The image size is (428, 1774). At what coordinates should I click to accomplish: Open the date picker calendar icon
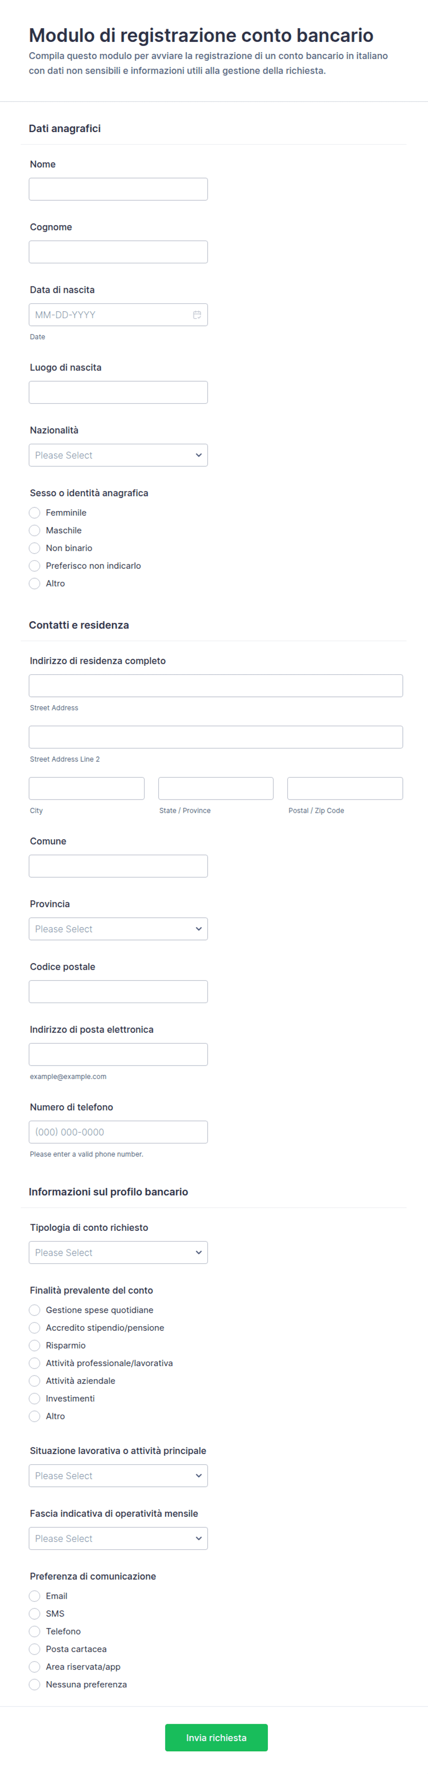[x=197, y=315]
